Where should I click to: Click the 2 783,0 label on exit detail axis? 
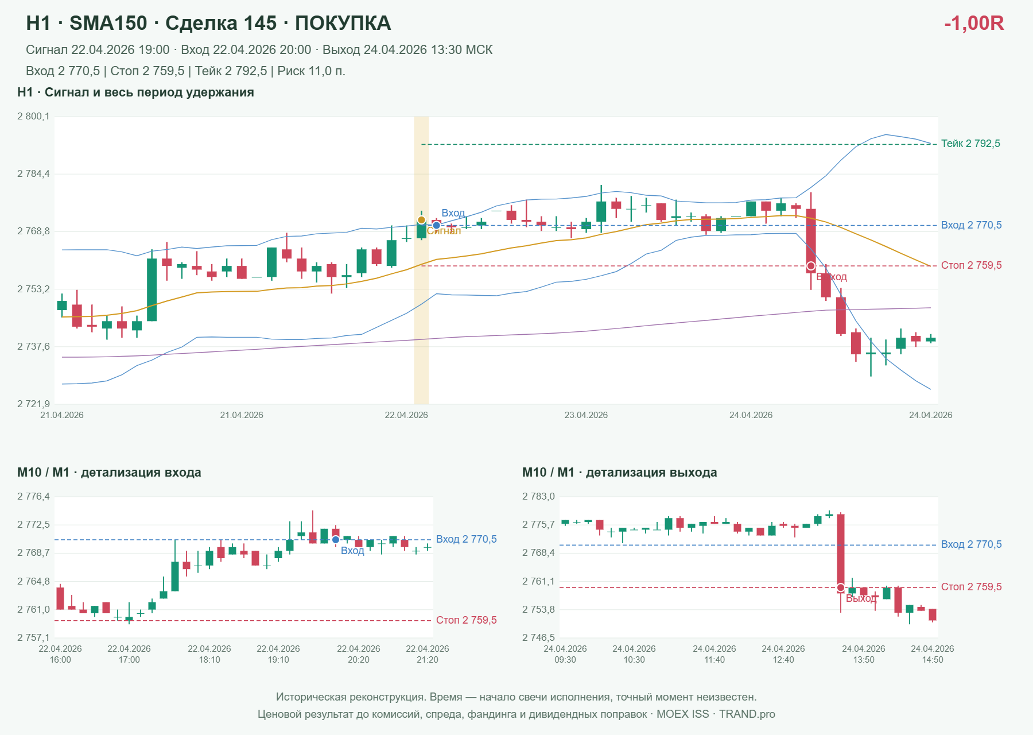click(x=538, y=497)
